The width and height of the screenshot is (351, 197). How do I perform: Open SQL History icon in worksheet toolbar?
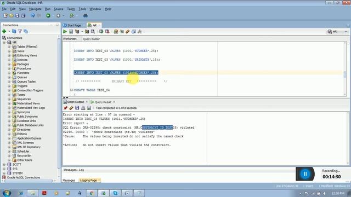134,32
